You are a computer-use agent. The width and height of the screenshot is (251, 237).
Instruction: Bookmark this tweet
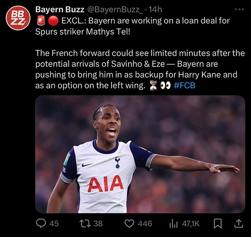pyautogui.click(x=218, y=224)
